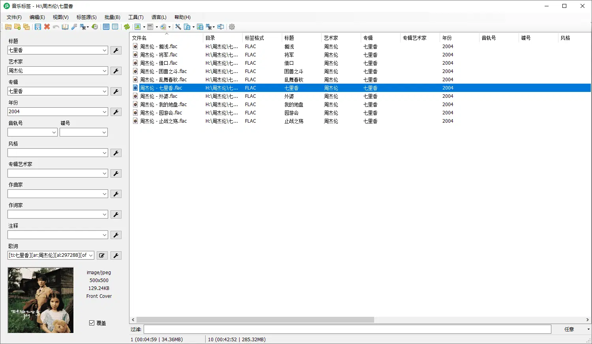Click the album cover thumbnail

(41, 300)
